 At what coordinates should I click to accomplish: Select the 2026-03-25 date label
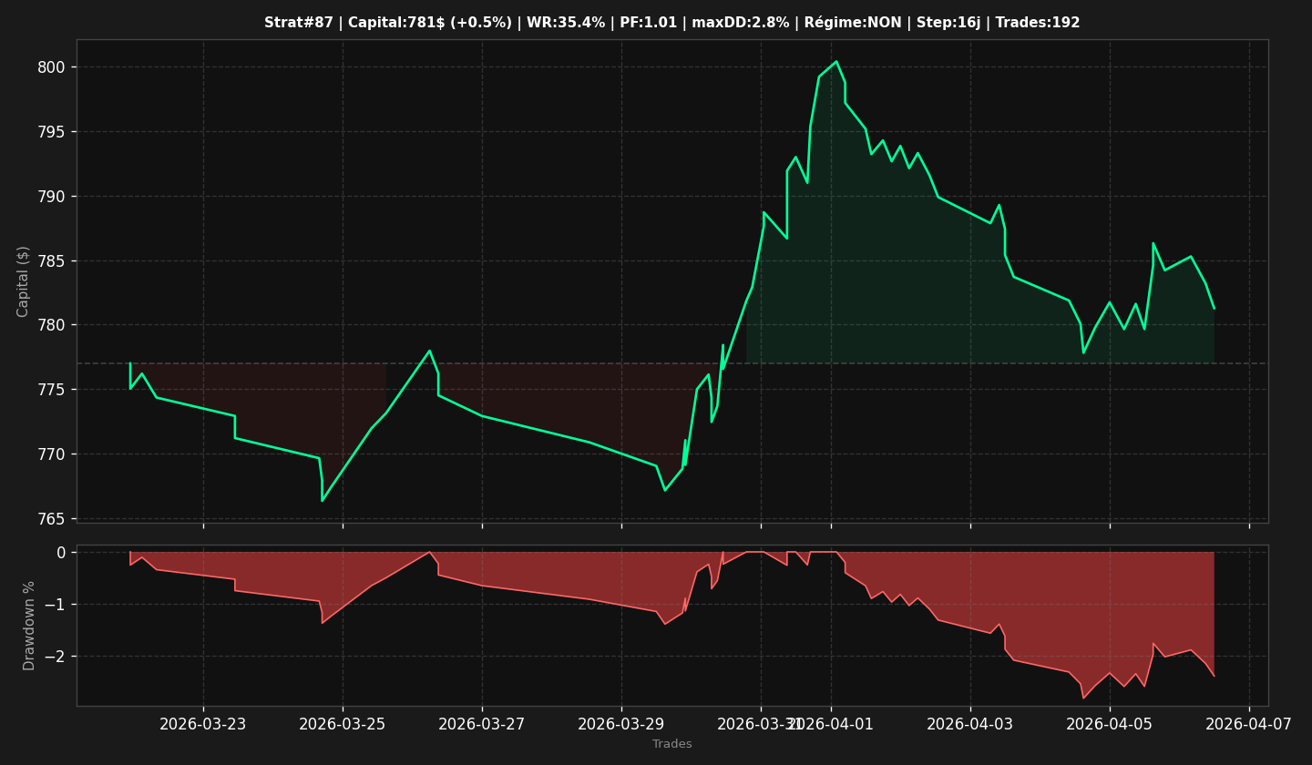click(343, 725)
